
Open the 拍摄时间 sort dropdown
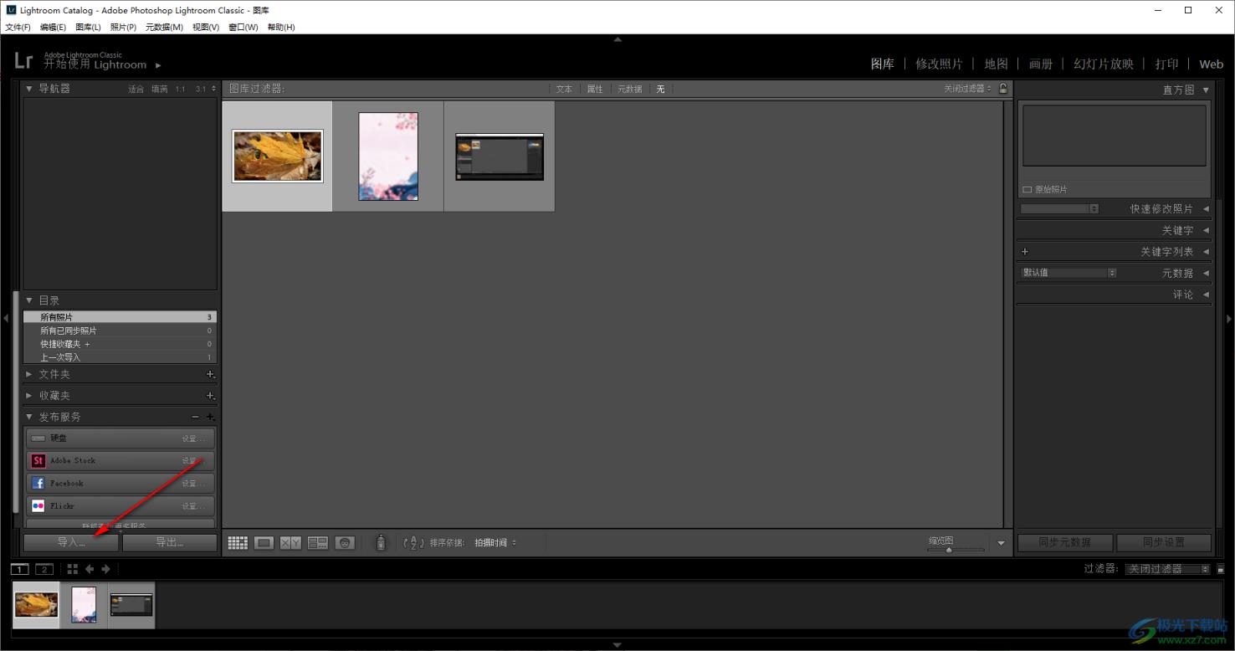click(495, 543)
